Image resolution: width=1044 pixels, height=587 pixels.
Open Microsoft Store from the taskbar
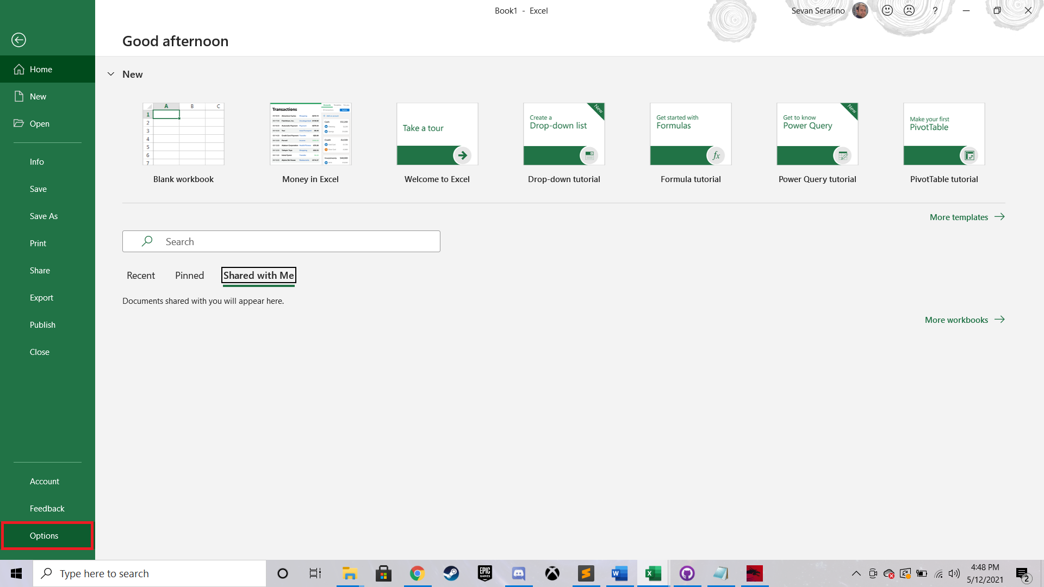pyautogui.click(x=383, y=573)
